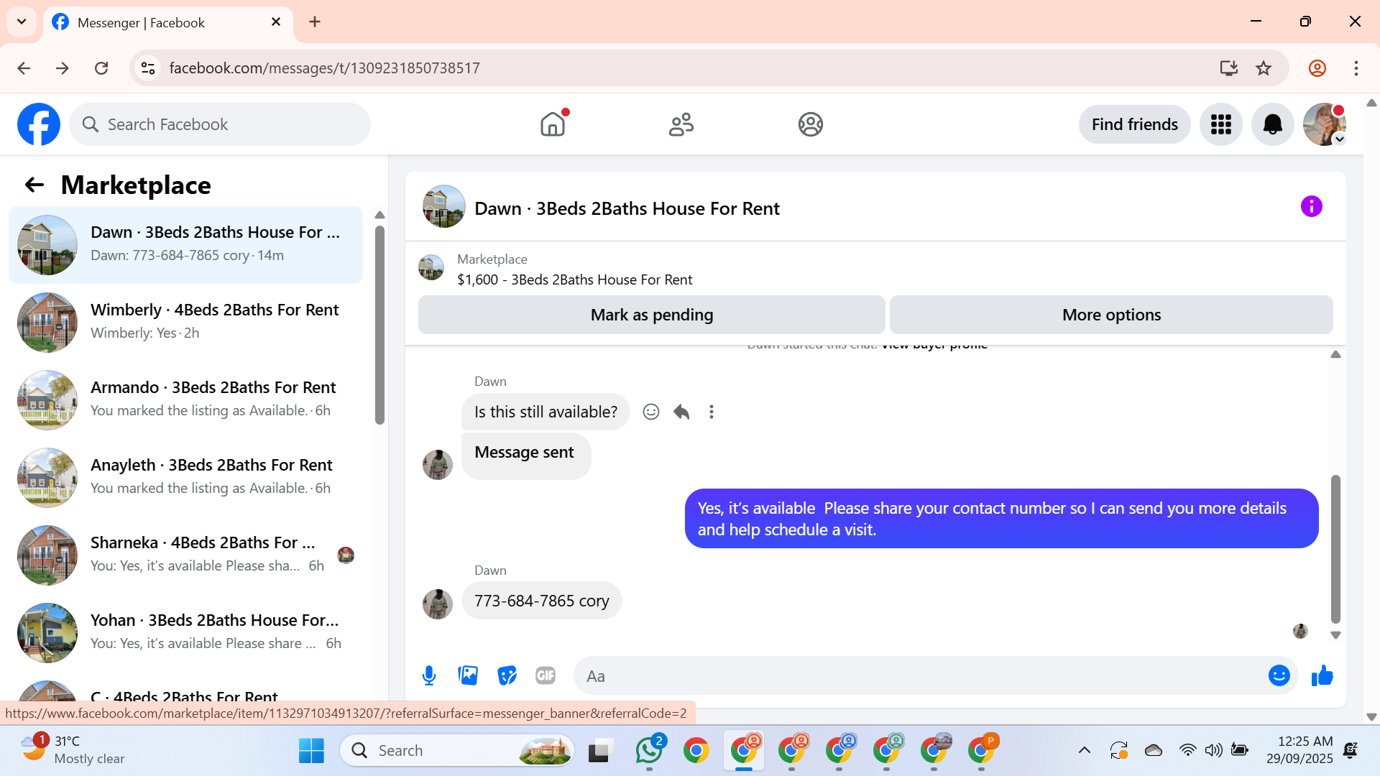Install app icon in address bar
The width and height of the screenshot is (1380, 776).
click(1228, 68)
